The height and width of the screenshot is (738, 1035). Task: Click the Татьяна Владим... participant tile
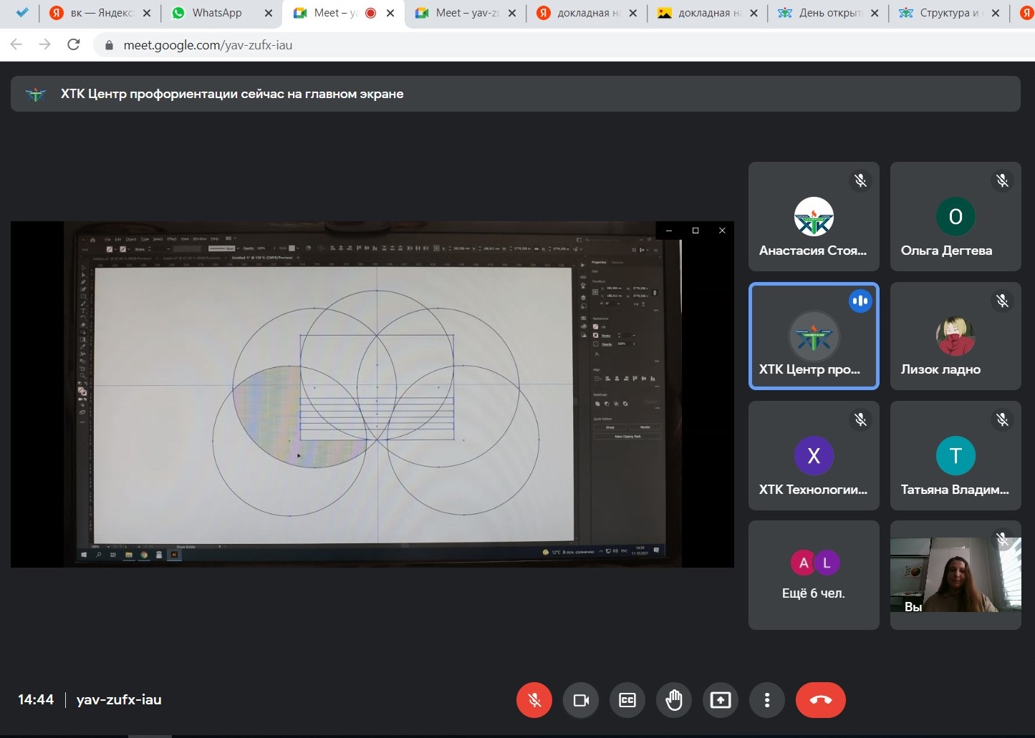955,456
